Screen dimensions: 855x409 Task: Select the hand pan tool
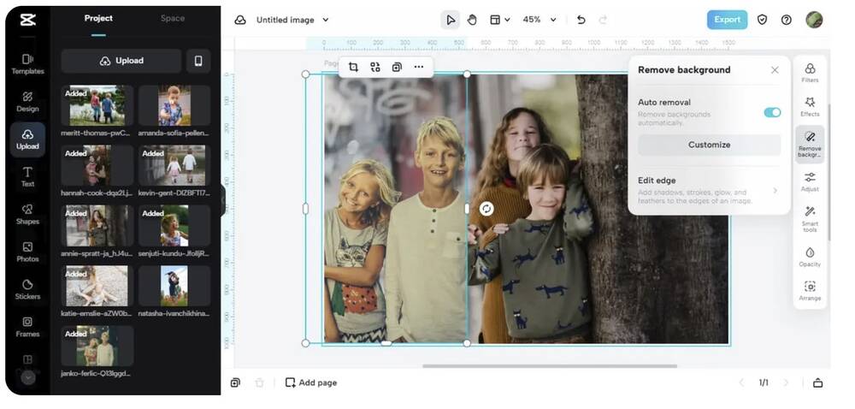(x=471, y=20)
